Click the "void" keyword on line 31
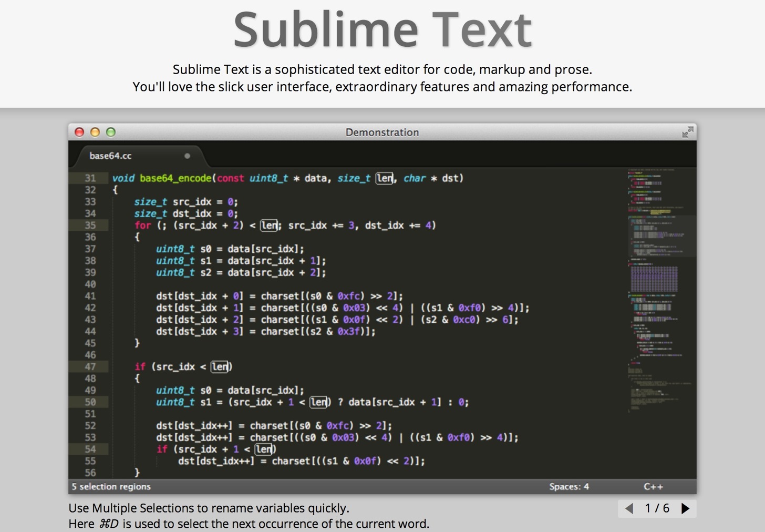This screenshot has width=765, height=532. pyautogui.click(x=123, y=178)
